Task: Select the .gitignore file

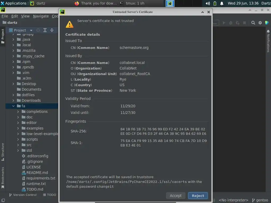Action: (32, 162)
